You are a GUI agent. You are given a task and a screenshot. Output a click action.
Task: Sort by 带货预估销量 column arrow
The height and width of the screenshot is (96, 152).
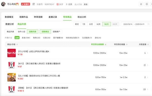point(127,44)
